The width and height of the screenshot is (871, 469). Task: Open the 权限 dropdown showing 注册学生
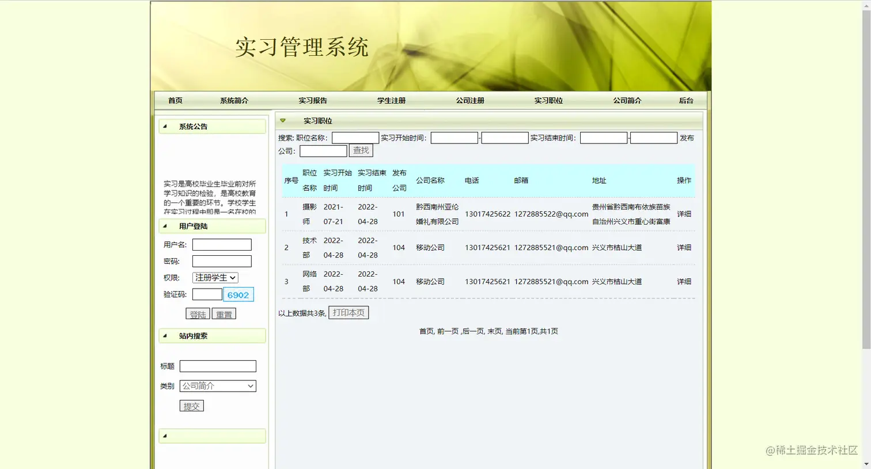215,278
